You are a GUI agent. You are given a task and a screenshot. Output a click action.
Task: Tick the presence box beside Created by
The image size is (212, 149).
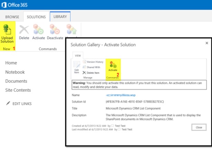point(112,125)
